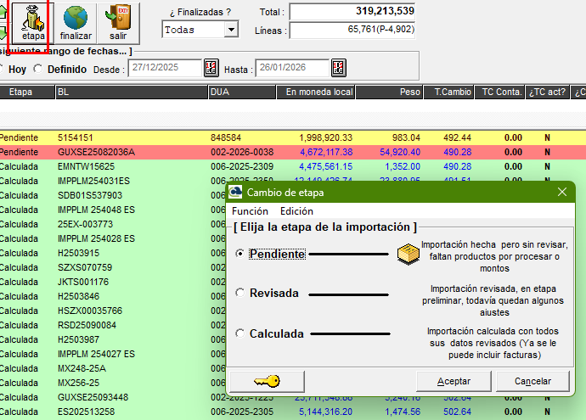Open the Función menu
The height and width of the screenshot is (420, 586).
point(250,211)
